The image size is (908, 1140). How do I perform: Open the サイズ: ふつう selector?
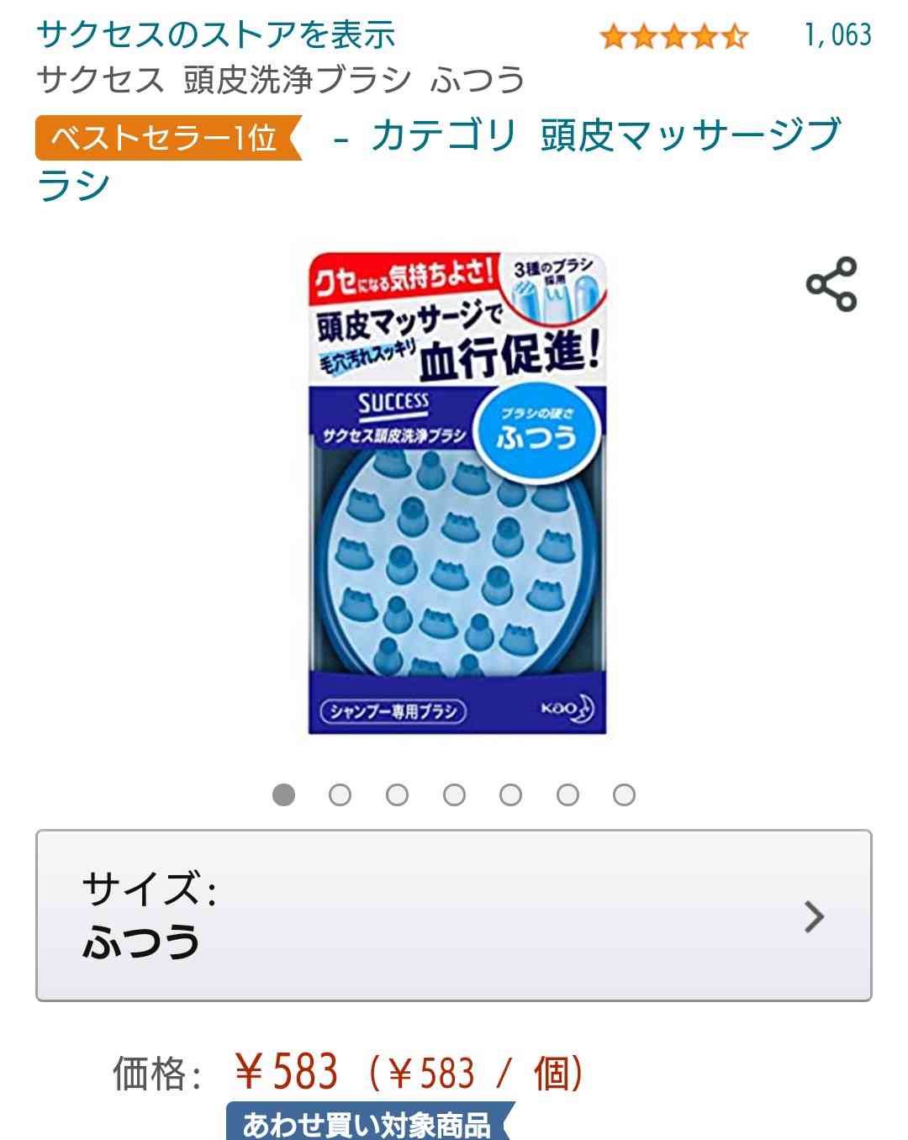coord(454,916)
